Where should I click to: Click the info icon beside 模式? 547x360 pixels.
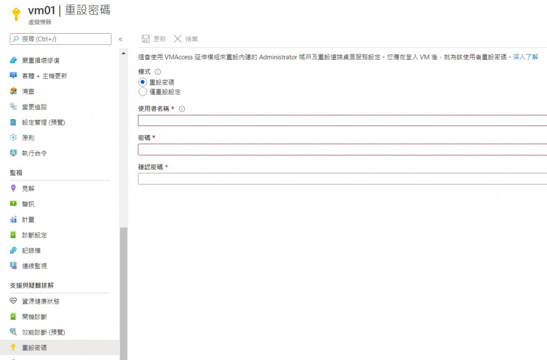(158, 72)
